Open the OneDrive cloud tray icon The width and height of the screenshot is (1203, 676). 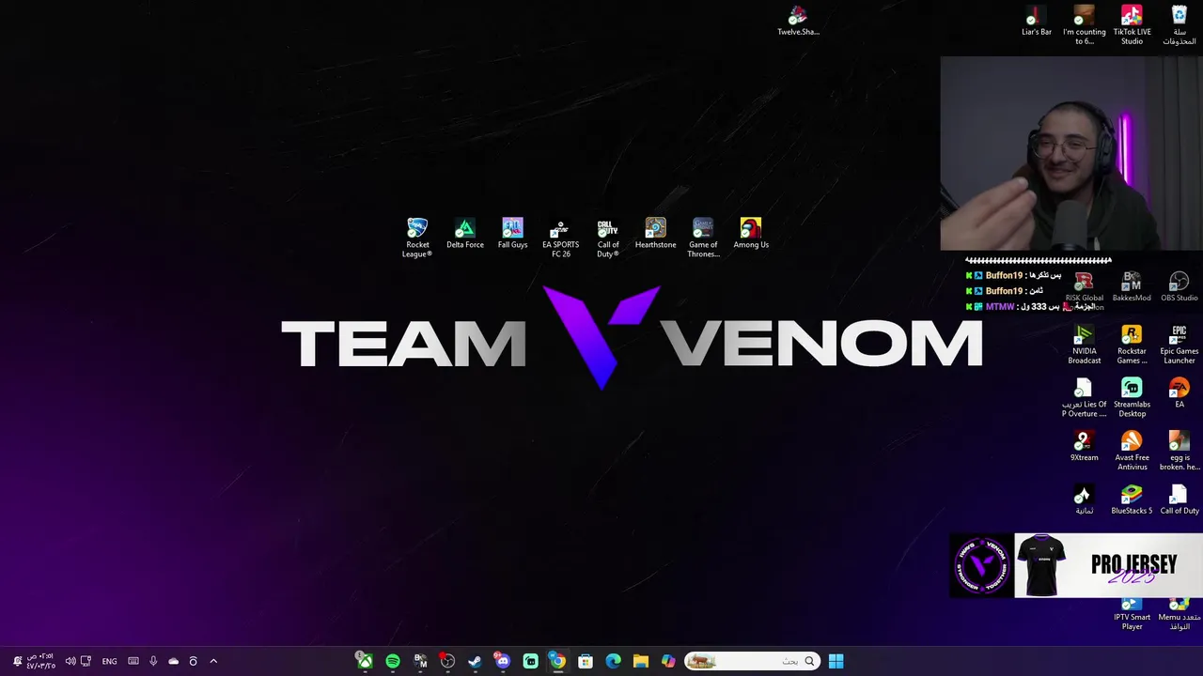173,661
